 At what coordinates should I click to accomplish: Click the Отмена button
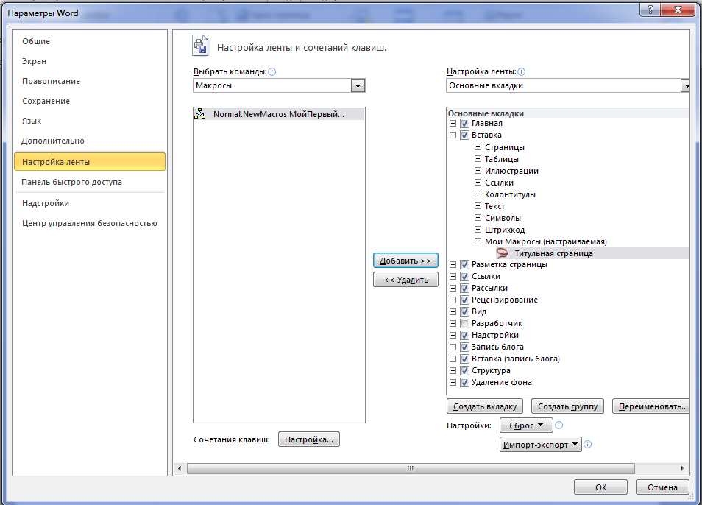point(662,487)
